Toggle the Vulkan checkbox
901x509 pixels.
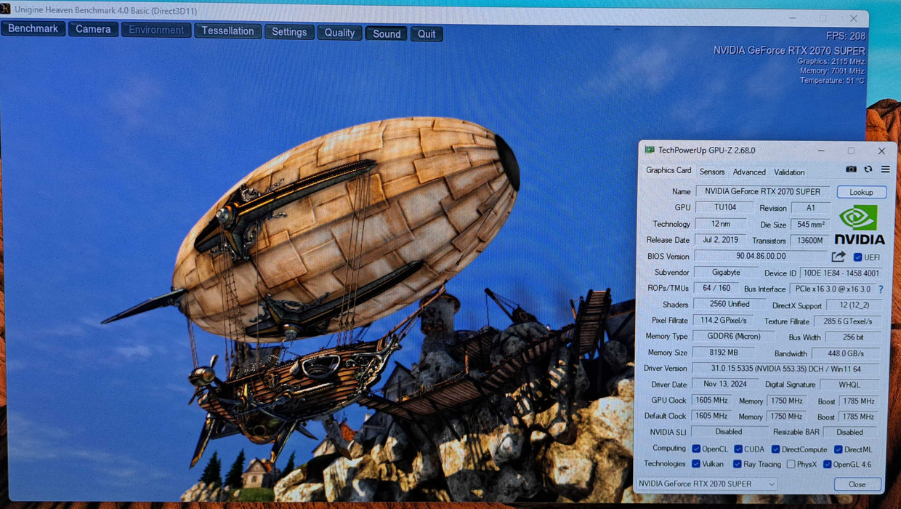coord(696,464)
